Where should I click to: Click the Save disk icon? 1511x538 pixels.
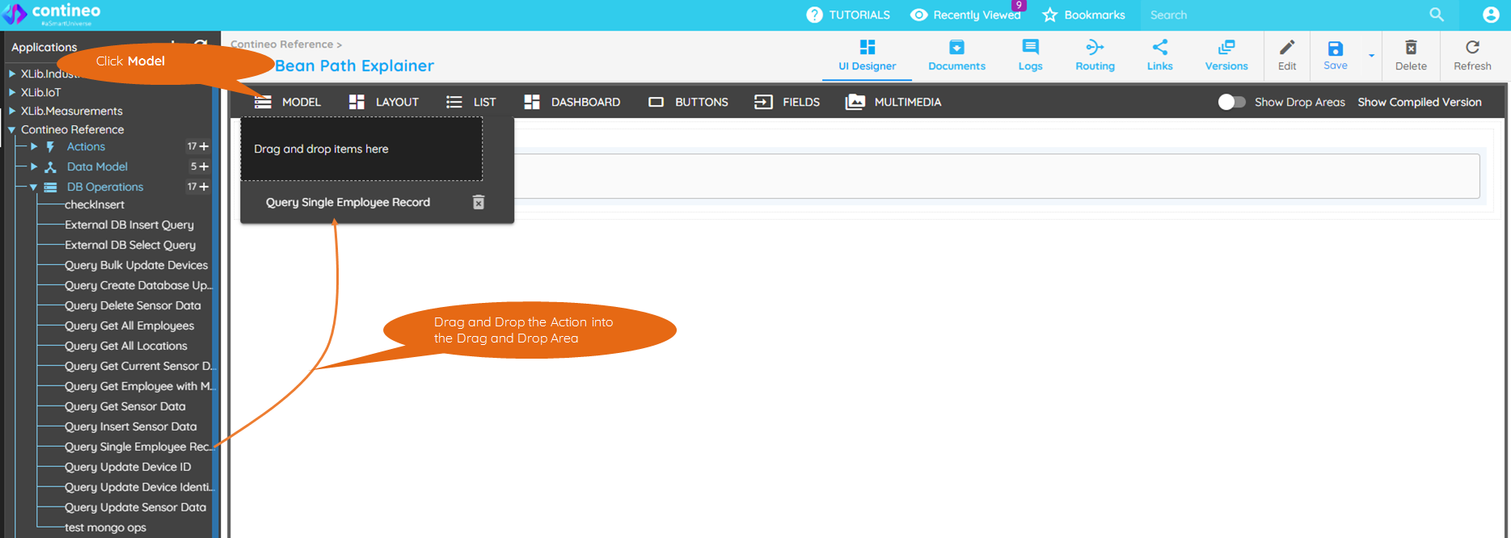point(1335,50)
